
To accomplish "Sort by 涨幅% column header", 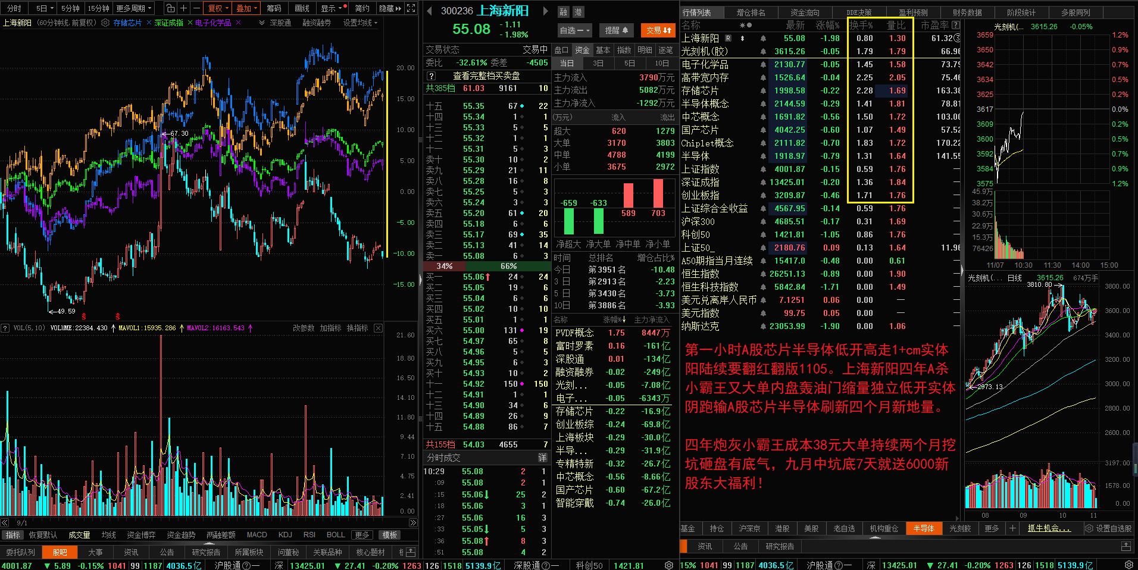I will pos(827,25).
